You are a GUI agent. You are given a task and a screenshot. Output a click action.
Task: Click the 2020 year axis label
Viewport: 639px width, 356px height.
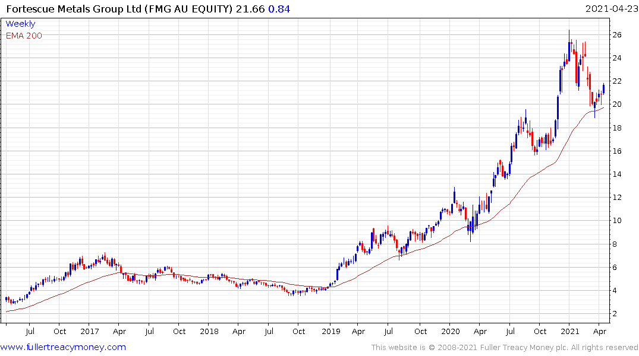tap(450, 331)
